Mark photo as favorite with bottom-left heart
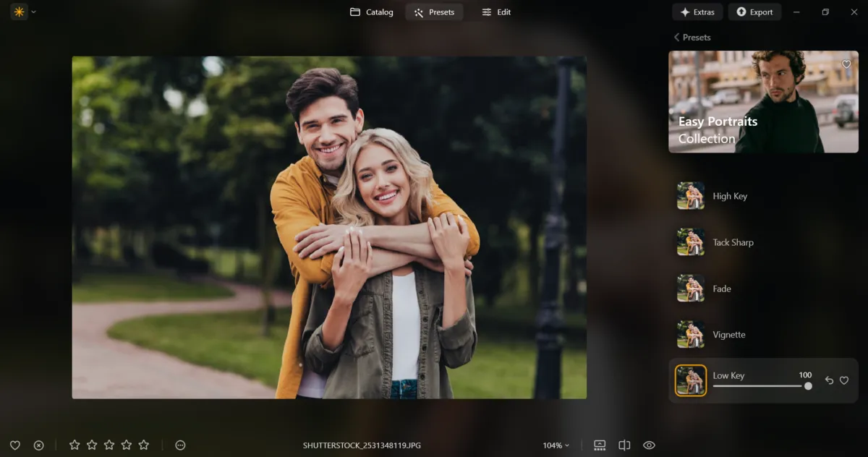 pos(14,445)
